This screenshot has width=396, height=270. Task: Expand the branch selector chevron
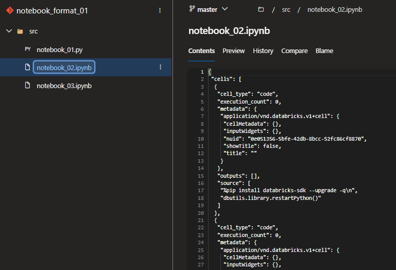[x=225, y=9]
